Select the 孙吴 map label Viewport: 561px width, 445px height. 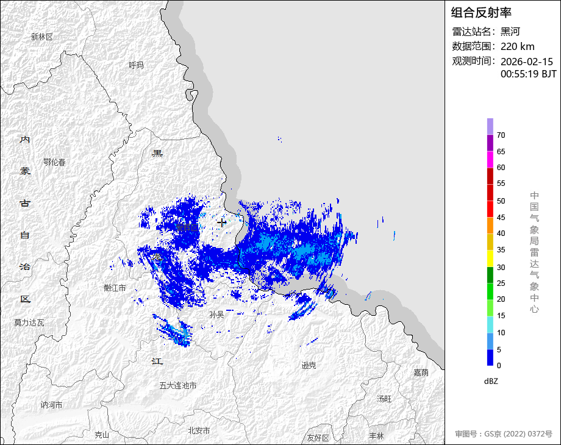217,315
